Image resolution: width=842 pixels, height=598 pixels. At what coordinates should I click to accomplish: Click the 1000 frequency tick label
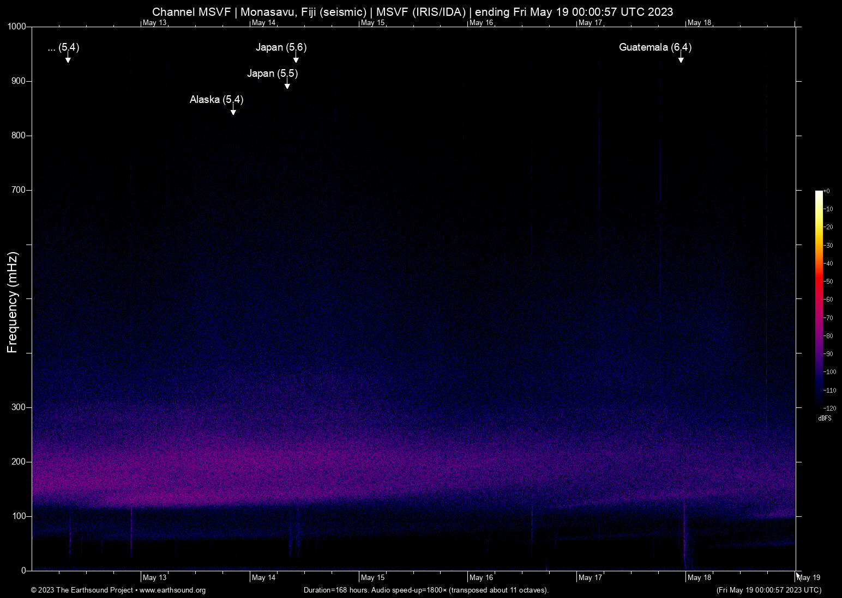[17, 27]
